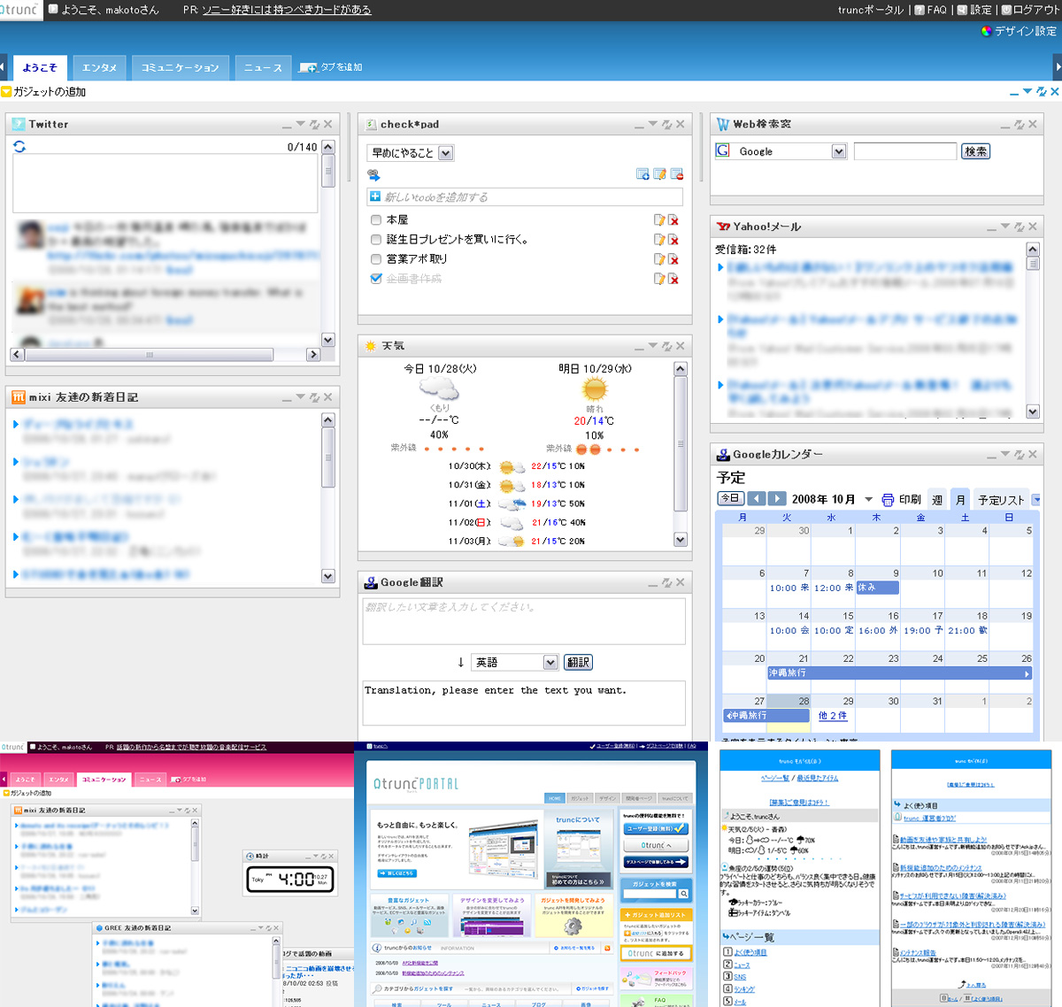Select the 週 view in Google Calendar

pos(937,499)
